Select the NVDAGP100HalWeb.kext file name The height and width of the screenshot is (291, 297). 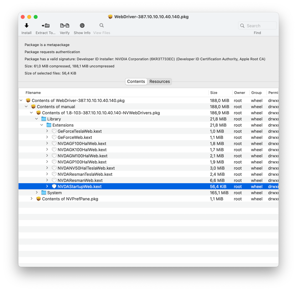82,162
